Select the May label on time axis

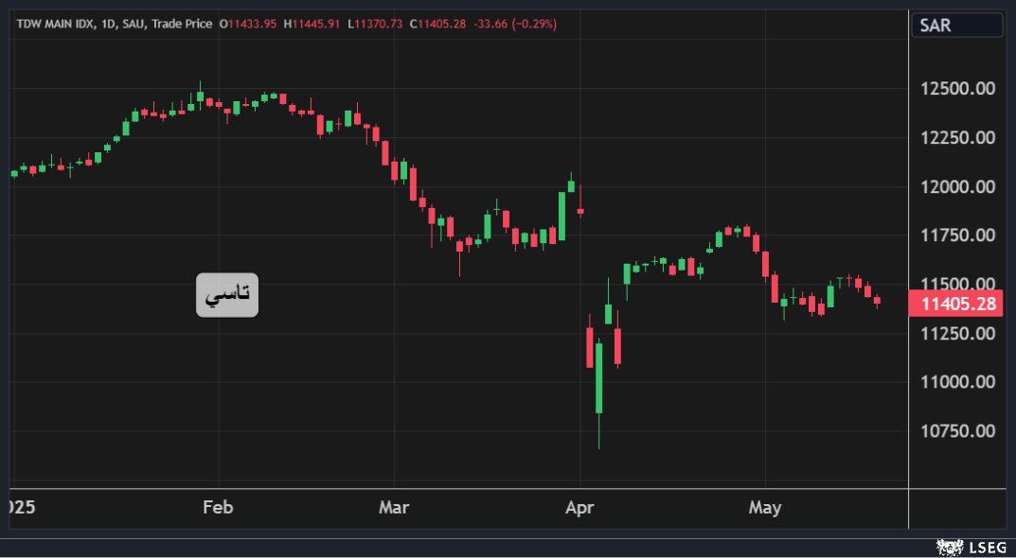pyautogui.click(x=765, y=508)
